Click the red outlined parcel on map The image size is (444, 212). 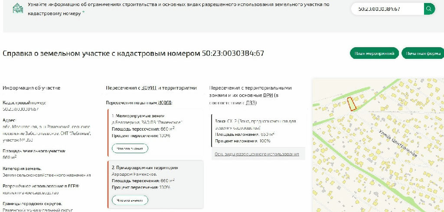[352, 104]
